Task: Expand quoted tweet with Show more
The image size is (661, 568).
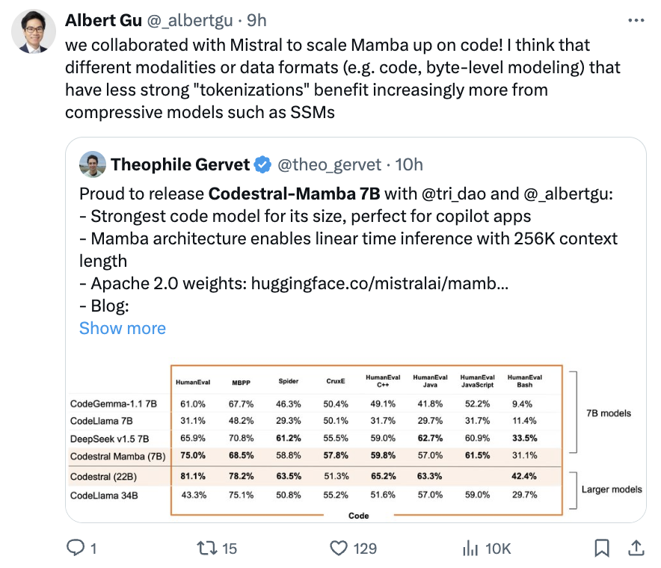Action: pyautogui.click(x=123, y=328)
